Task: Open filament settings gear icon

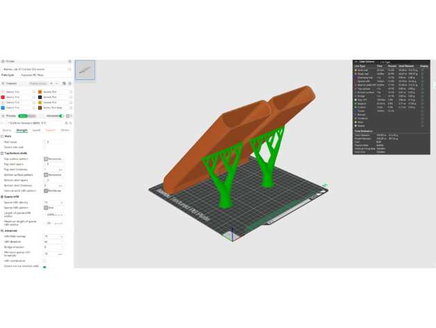Action: [x=70, y=83]
